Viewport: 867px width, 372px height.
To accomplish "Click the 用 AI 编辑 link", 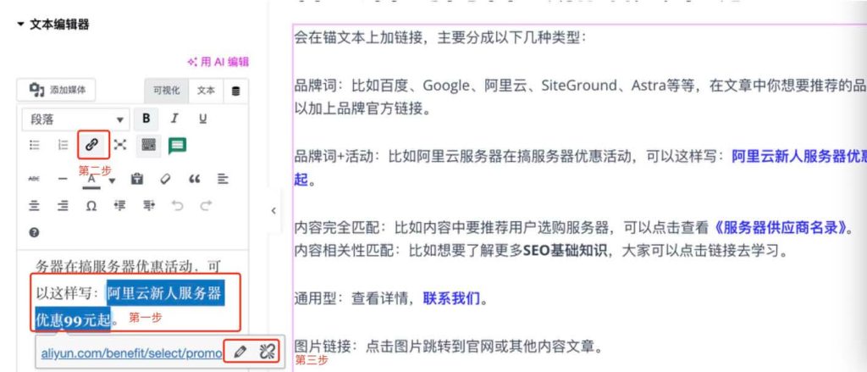I will [x=218, y=62].
